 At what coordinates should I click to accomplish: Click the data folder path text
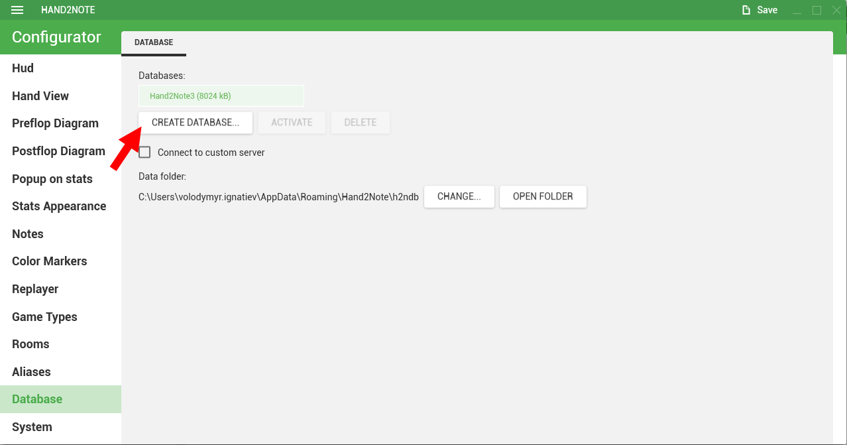[x=278, y=197]
